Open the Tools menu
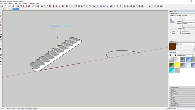Viewport: 195px width, 110px height. click(19, 3)
